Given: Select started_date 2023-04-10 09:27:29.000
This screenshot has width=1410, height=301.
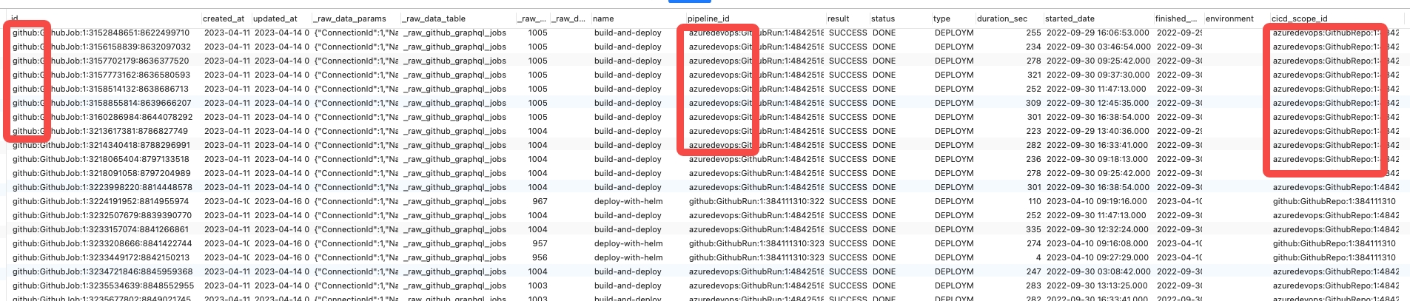Looking at the screenshot, I should pos(1097,257).
